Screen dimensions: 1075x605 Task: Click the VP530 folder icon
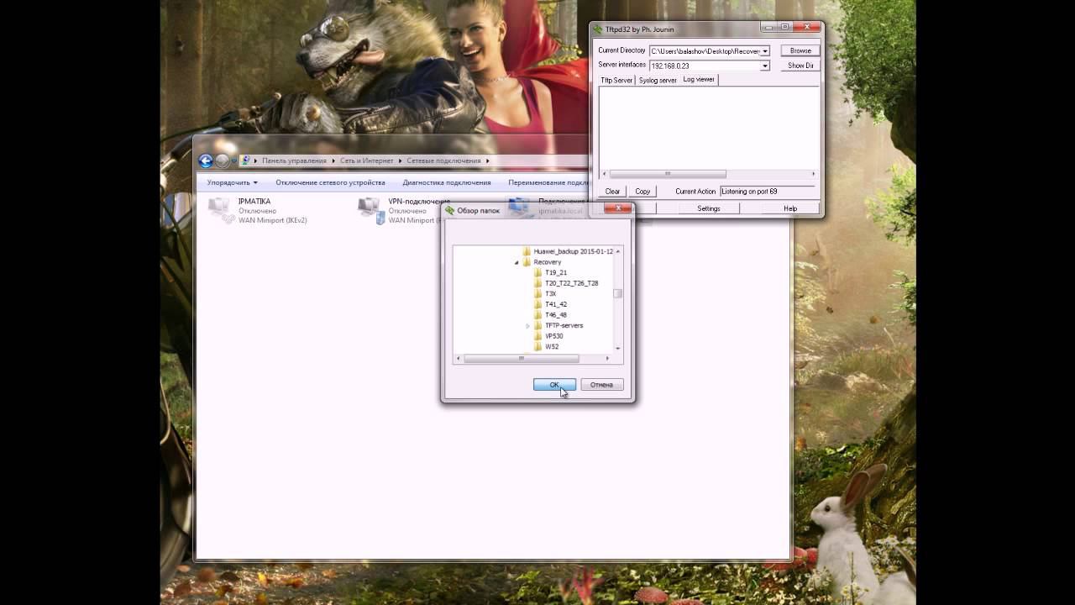click(538, 335)
